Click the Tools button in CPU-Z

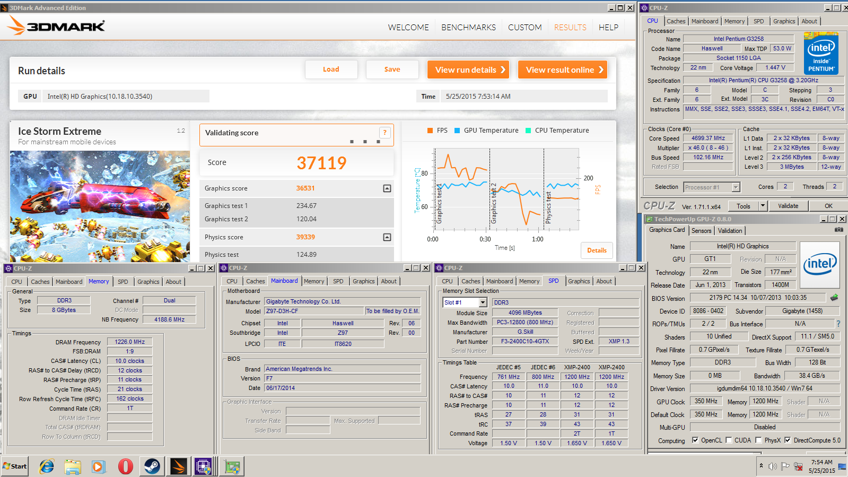[744, 206]
